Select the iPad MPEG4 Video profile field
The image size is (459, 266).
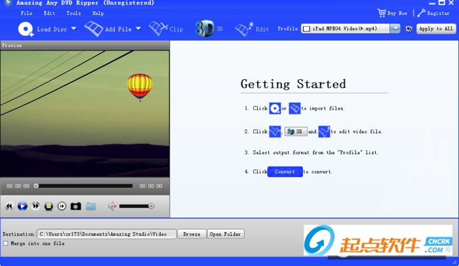point(346,29)
